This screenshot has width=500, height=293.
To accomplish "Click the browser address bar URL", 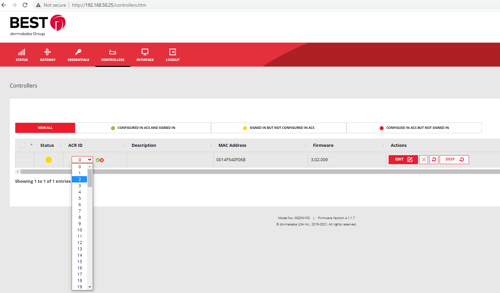I will (x=109, y=5).
